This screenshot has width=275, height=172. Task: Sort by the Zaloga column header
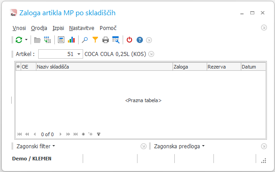(x=190, y=67)
